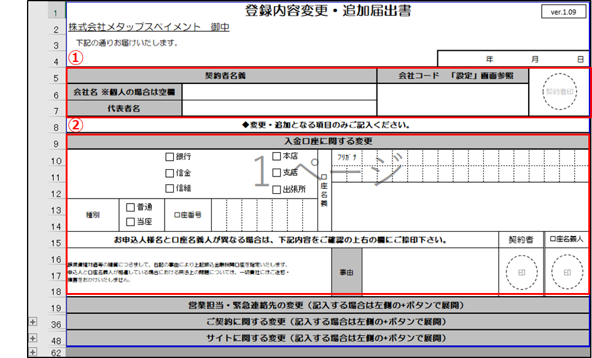Click the circled number 2 marker
This screenshot has height=358, width=592.
pos(74,125)
